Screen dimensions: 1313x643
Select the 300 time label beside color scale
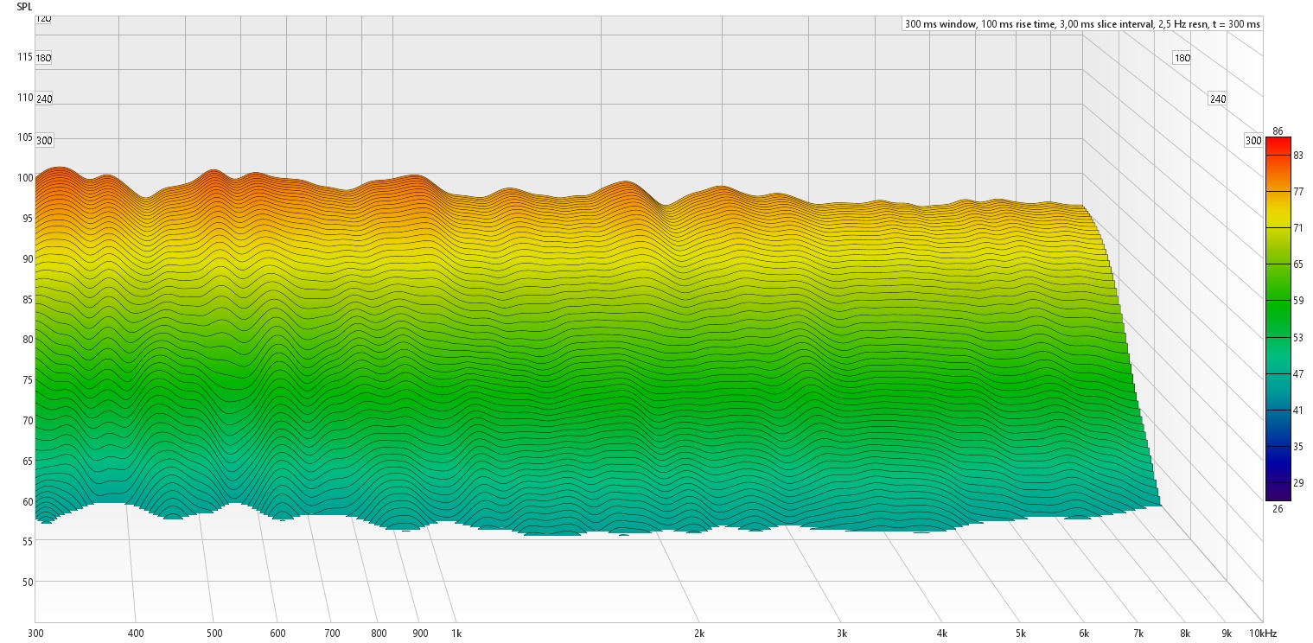pos(1252,141)
